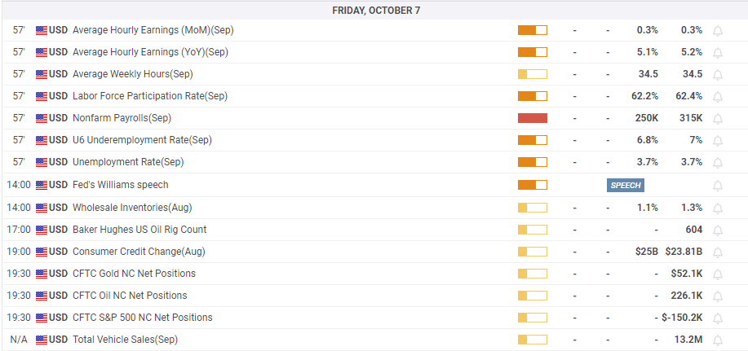The image size is (748, 351).
Task: Click the Friday, October 7 date header
Action: [x=376, y=11]
